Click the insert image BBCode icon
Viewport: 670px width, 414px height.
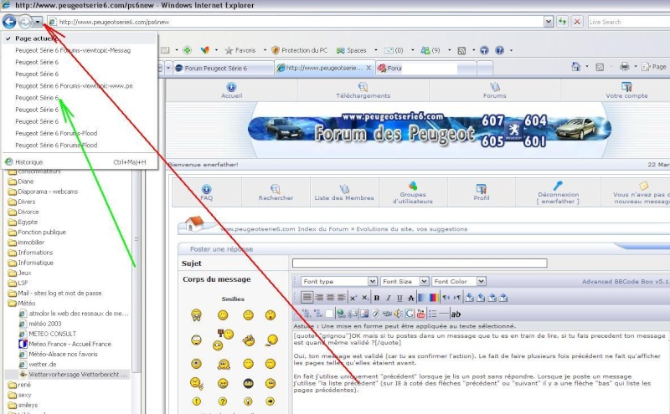(x=364, y=314)
